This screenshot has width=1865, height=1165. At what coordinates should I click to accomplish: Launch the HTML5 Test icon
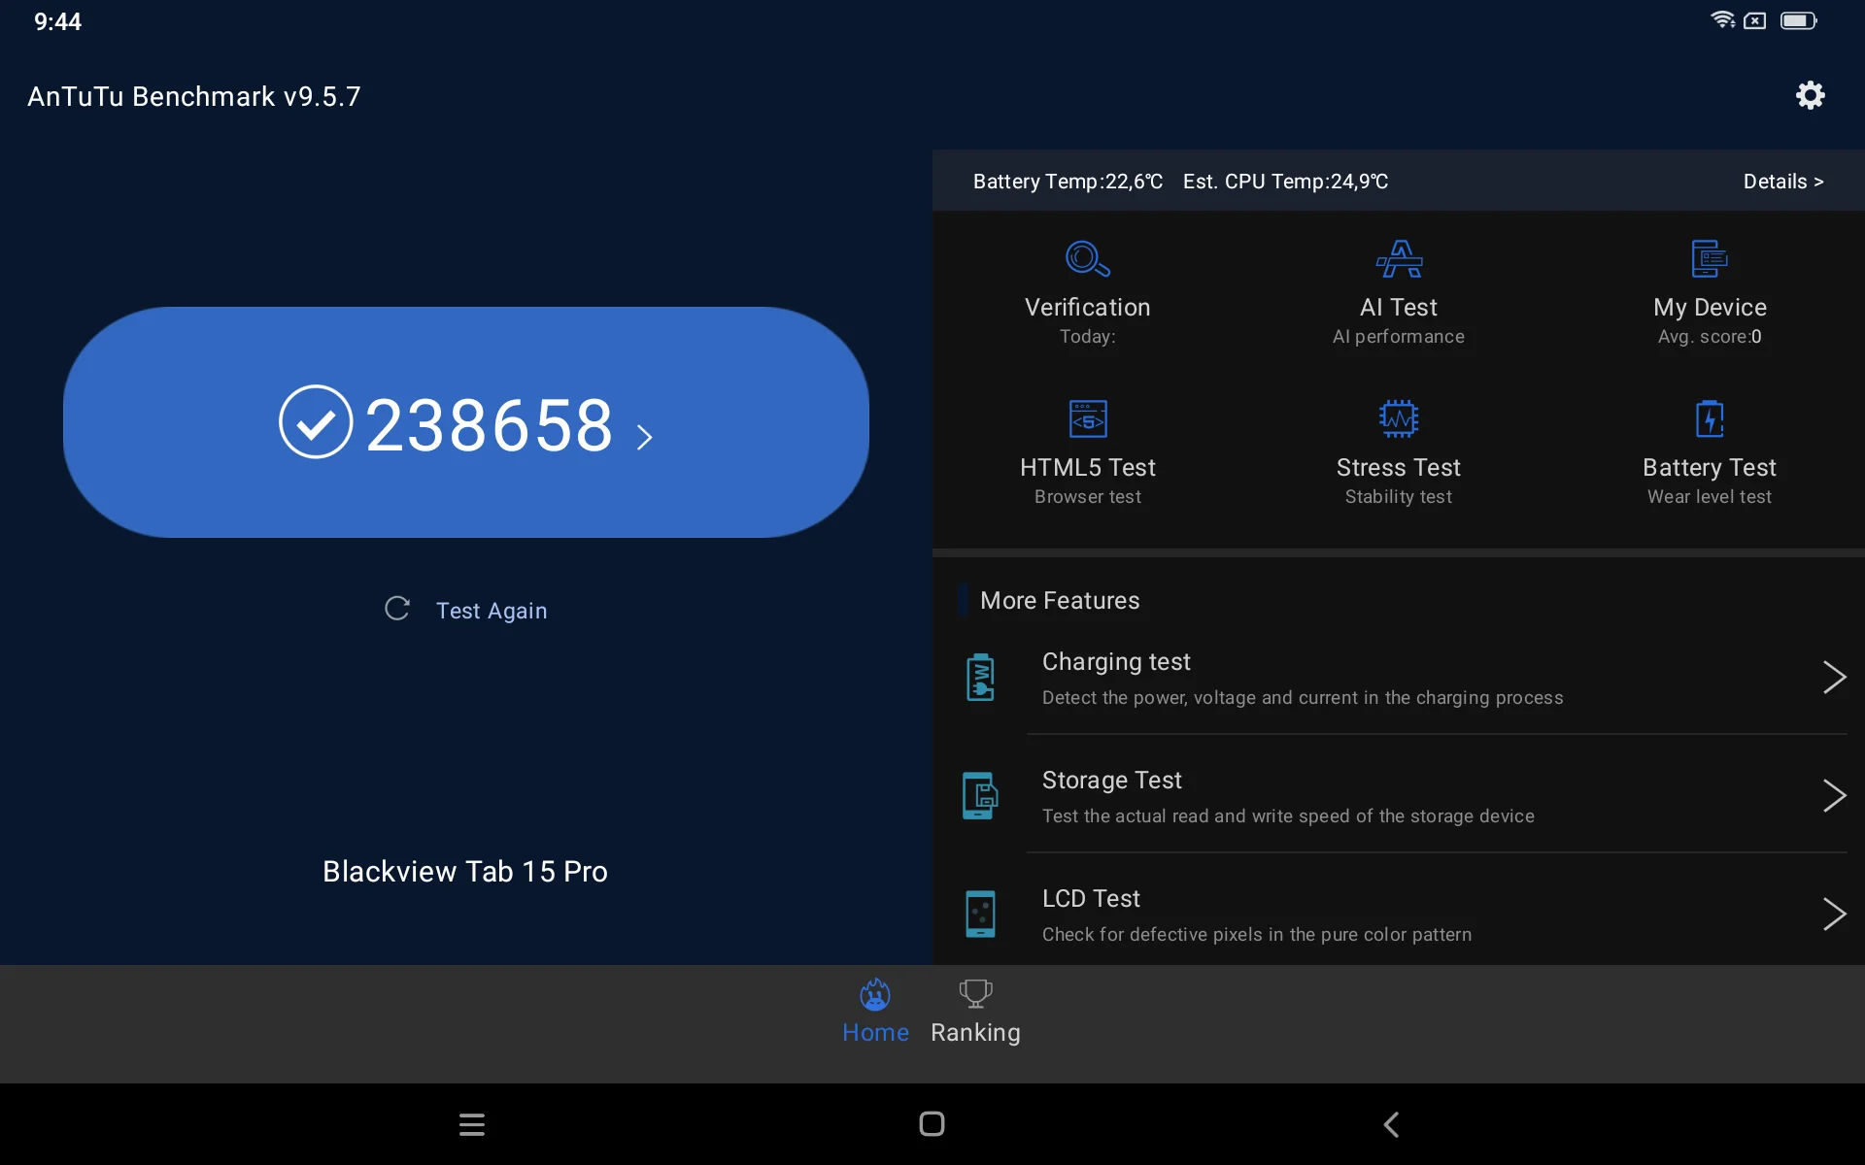coord(1087,419)
